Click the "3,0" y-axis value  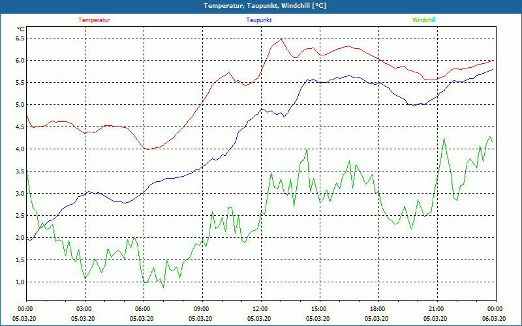(20, 193)
